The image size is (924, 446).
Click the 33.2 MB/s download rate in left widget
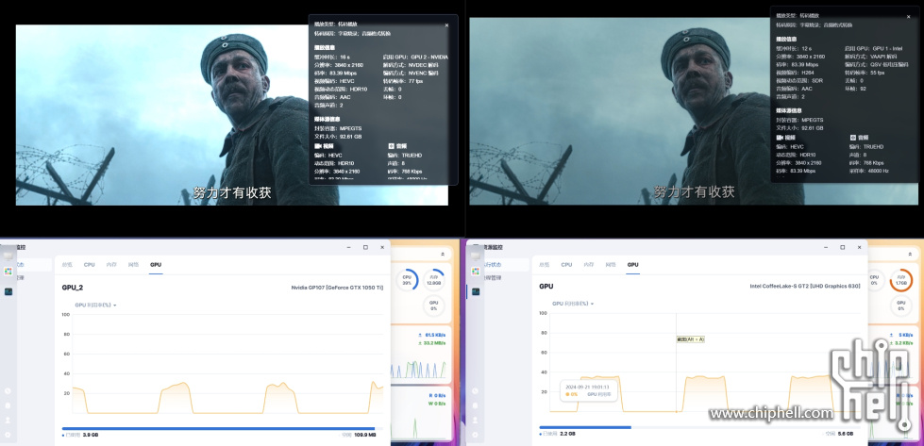click(x=434, y=343)
